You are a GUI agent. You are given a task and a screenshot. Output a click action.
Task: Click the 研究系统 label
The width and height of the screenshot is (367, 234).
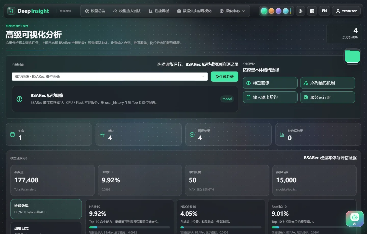pos(65,11)
